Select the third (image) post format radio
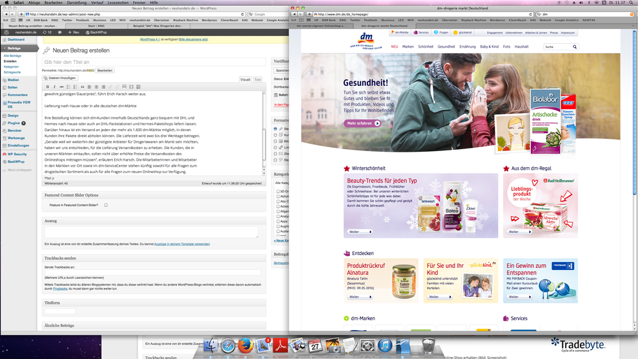 (x=276, y=141)
